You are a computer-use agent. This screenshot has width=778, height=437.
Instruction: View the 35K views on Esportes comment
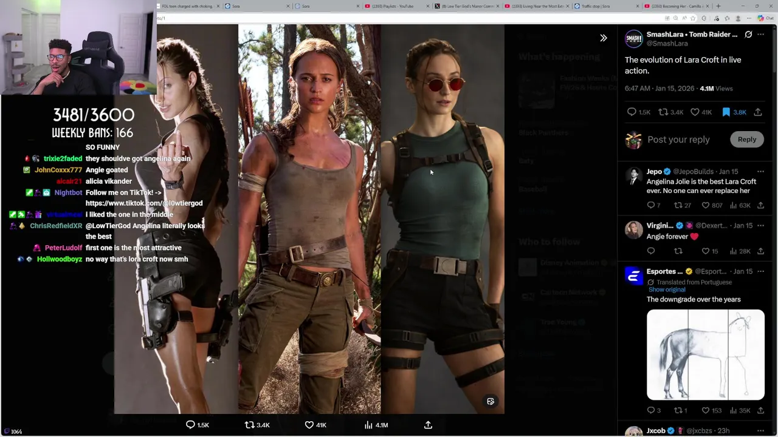(x=740, y=411)
